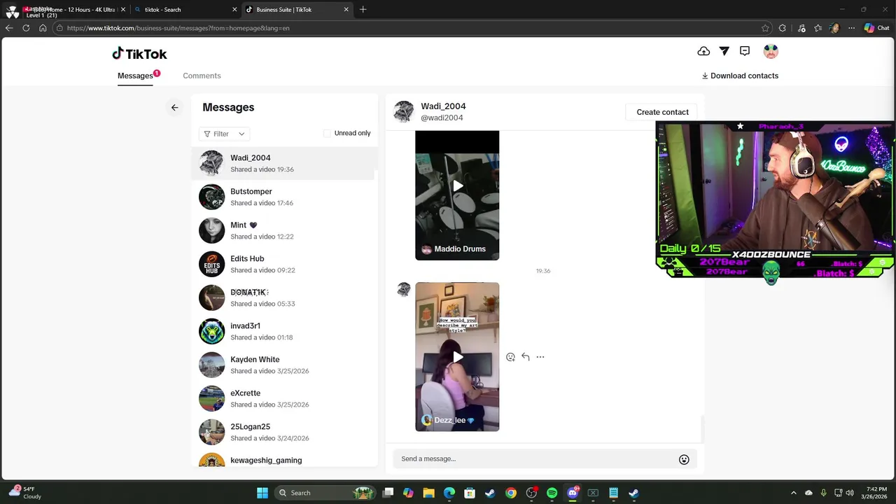
Task: Click Download contacts link
Action: tap(740, 76)
